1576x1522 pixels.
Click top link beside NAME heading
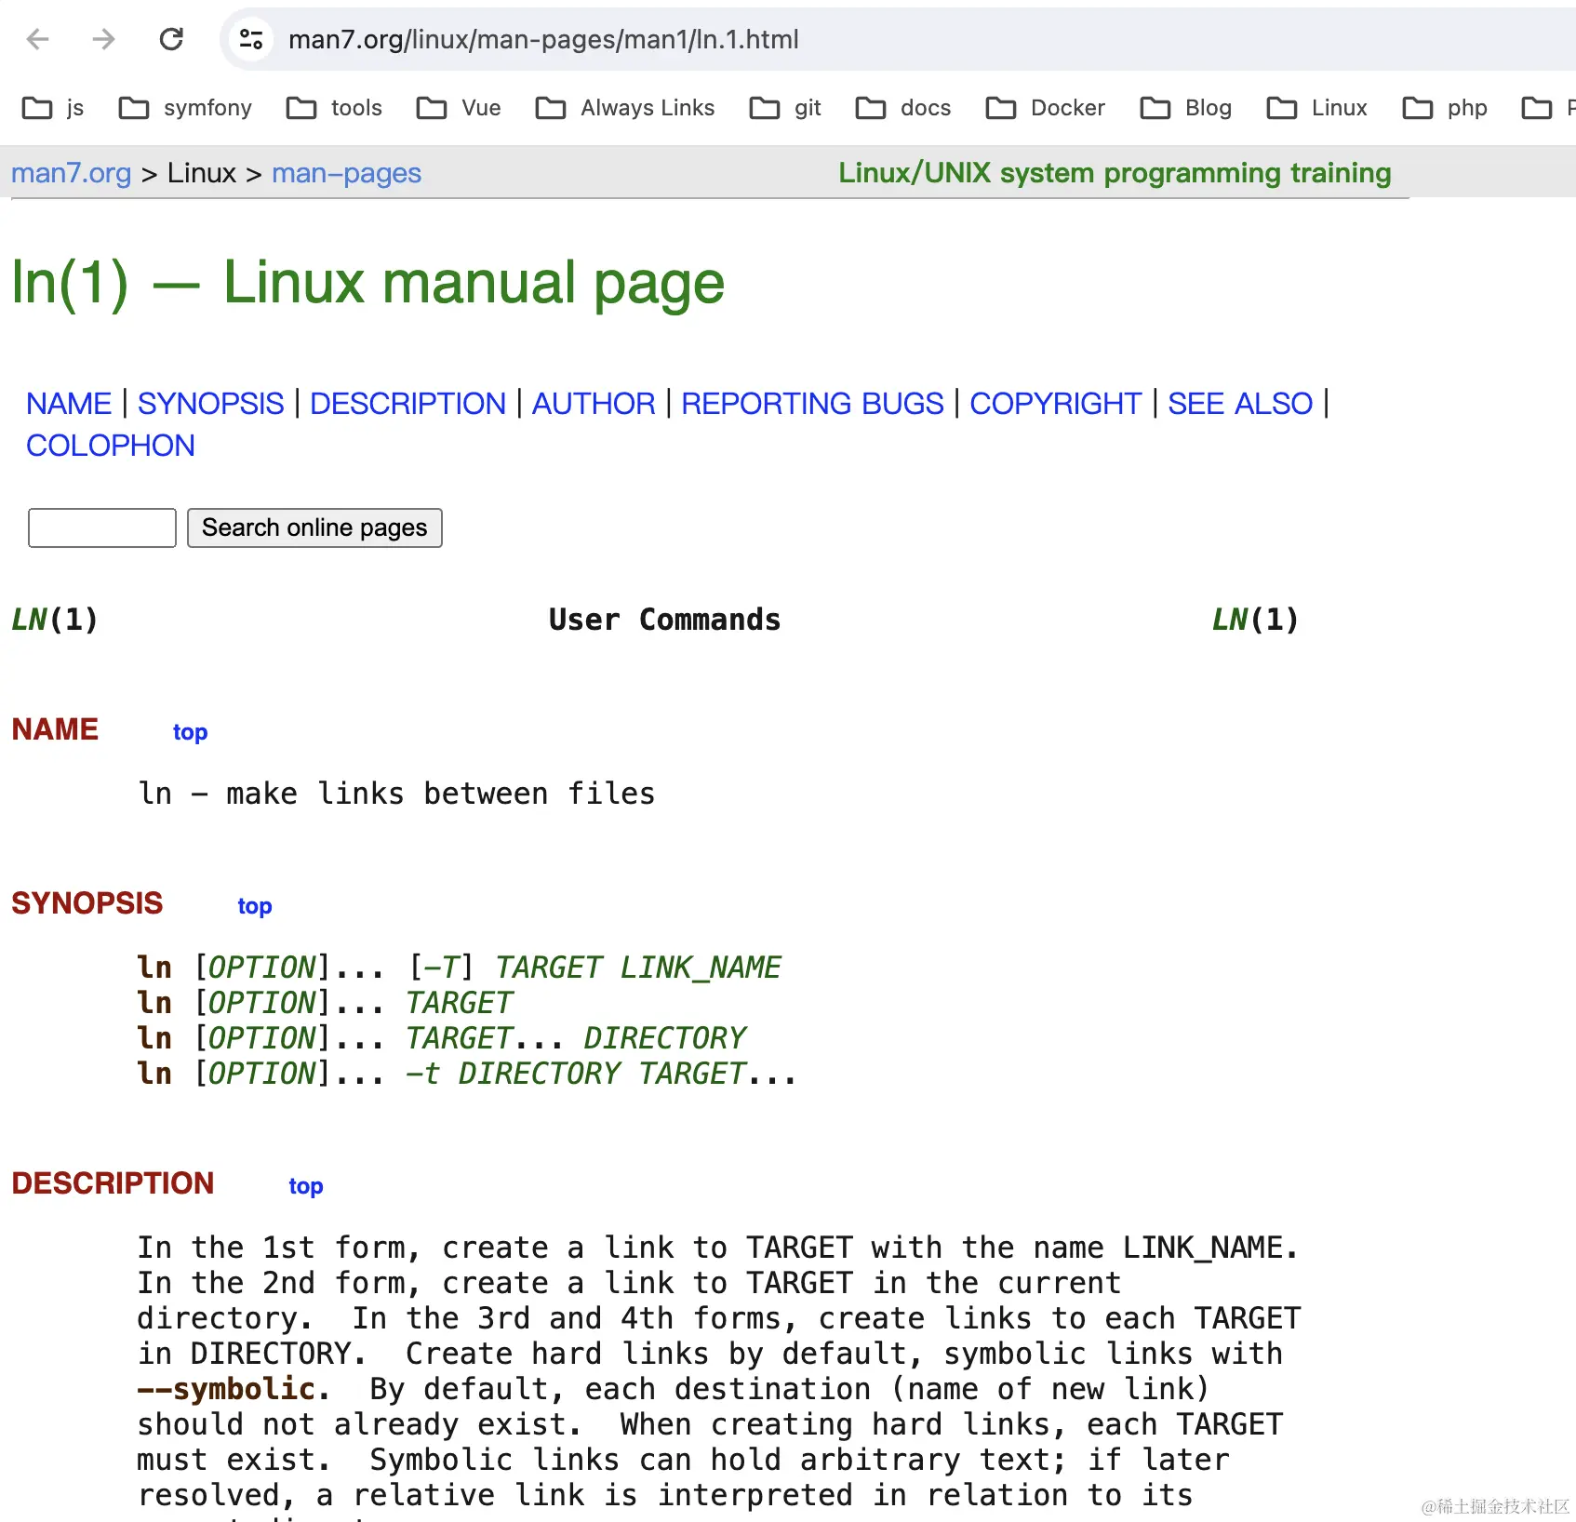(190, 732)
